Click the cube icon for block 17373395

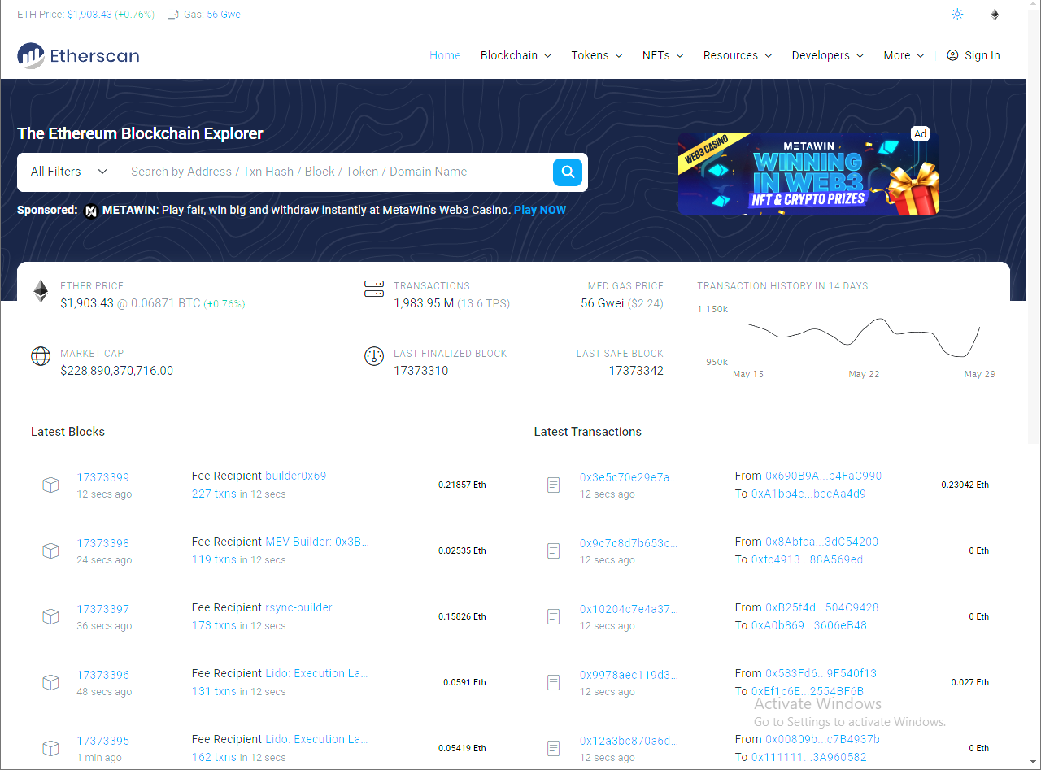50,748
